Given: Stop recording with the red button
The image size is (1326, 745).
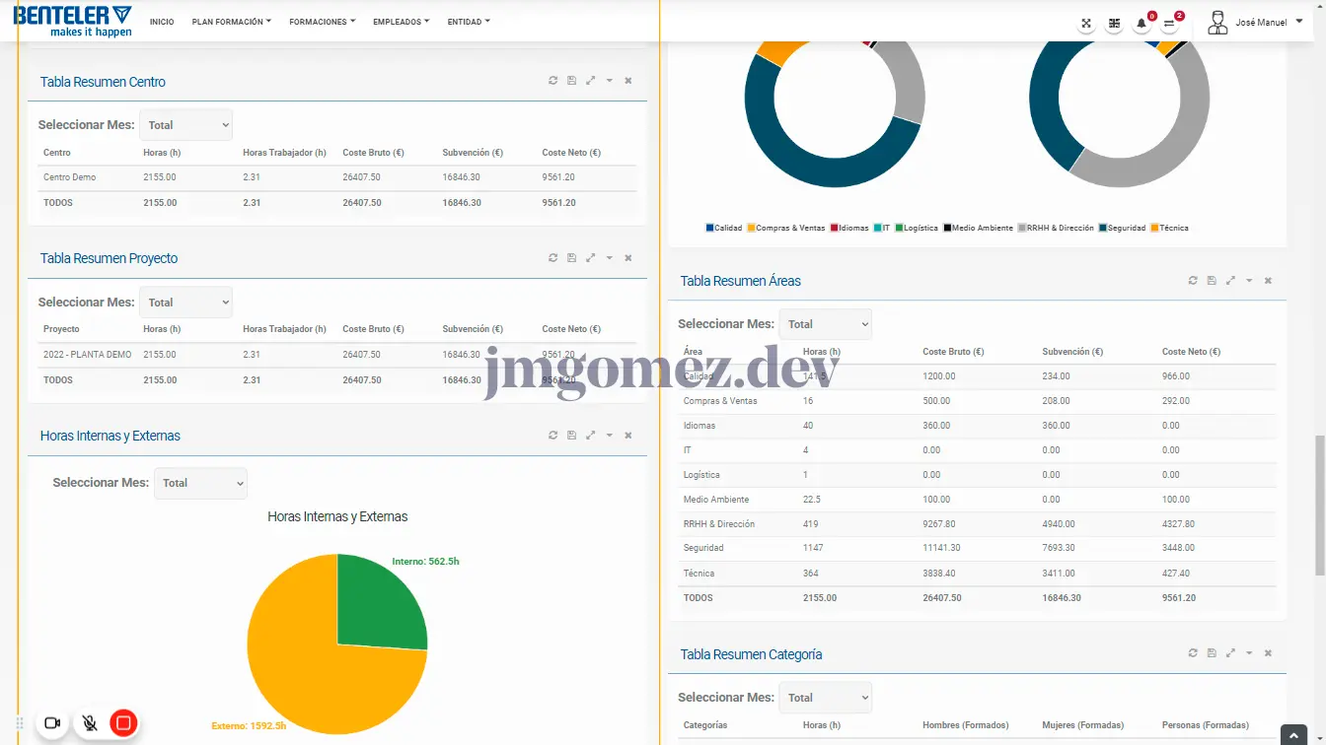Looking at the screenshot, I should [123, 723].
